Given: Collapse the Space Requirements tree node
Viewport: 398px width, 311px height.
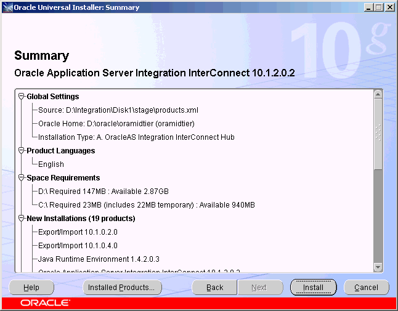Looking at the screenshot, I should (22, 178).
